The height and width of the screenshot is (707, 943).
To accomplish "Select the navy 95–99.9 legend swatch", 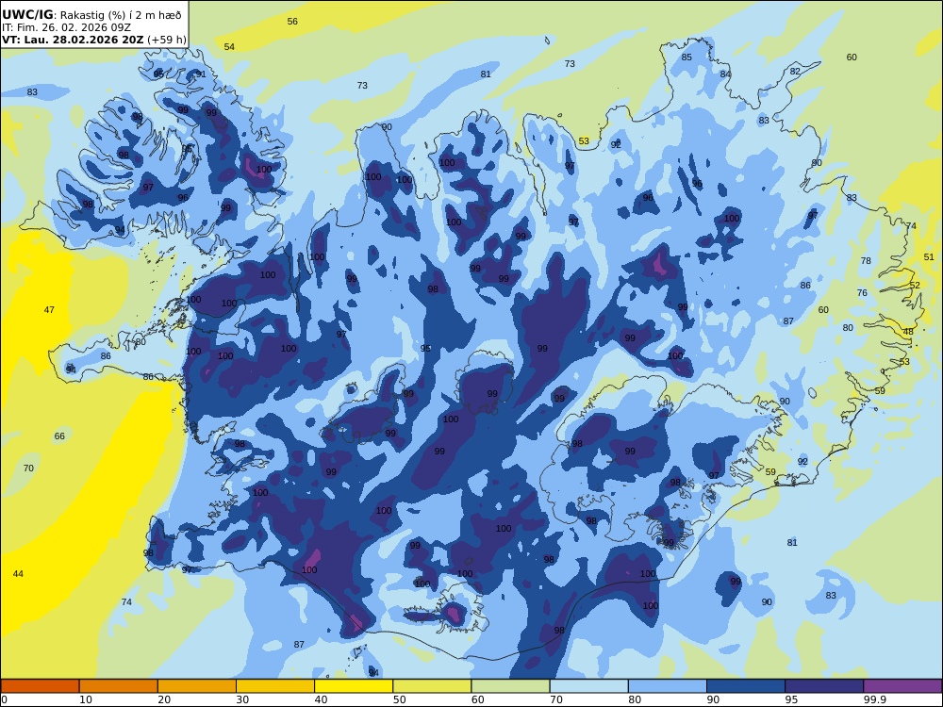I will click(x=824, y=686).
